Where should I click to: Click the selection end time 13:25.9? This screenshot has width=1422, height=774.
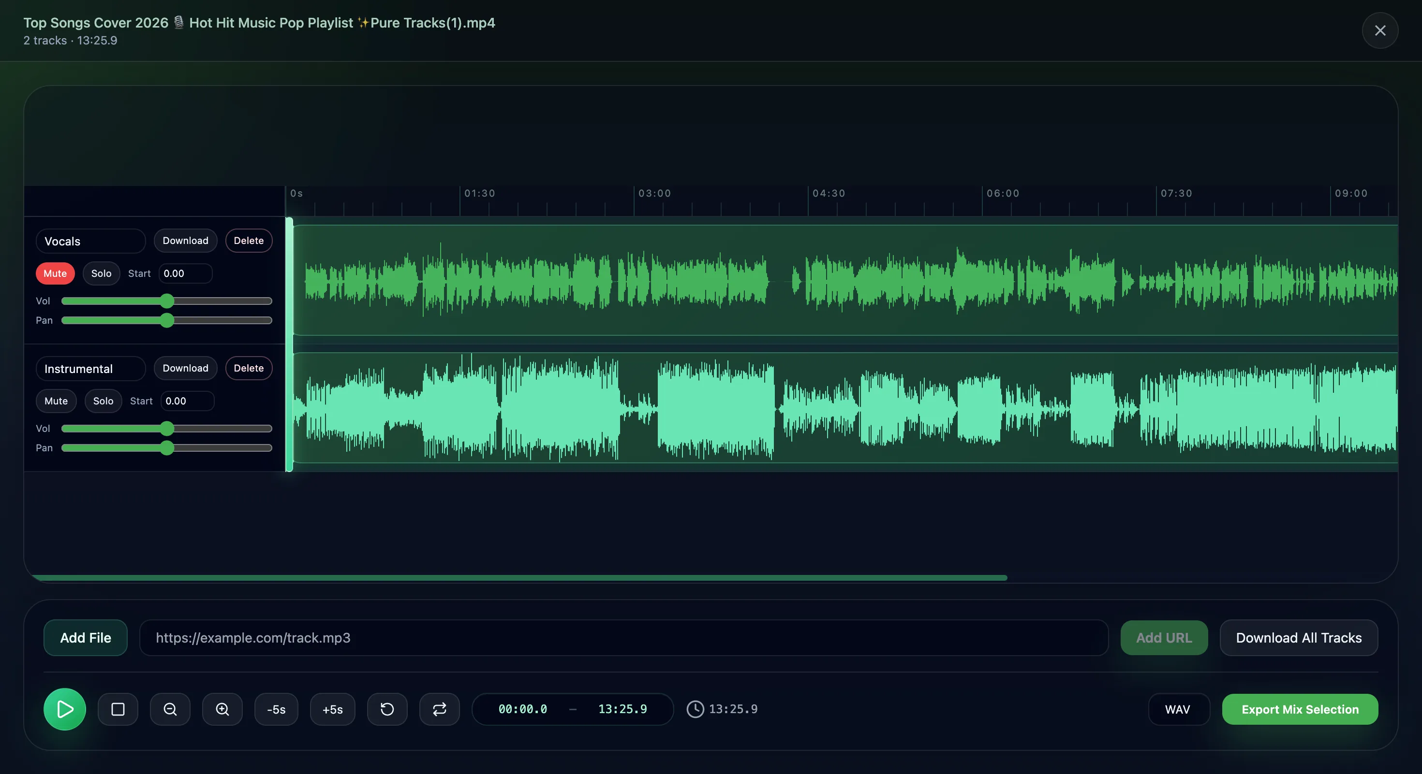point(622,709)
